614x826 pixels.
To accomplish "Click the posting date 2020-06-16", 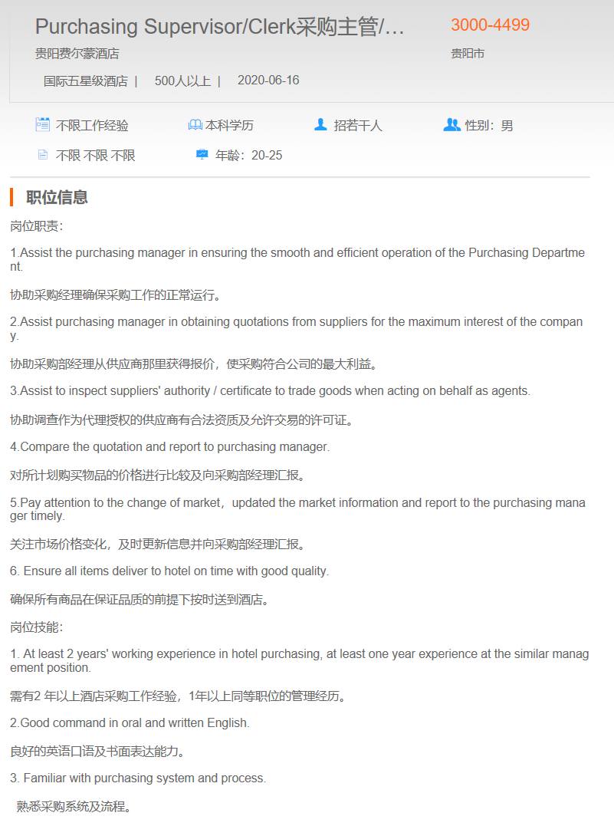I will pos(268,80).
